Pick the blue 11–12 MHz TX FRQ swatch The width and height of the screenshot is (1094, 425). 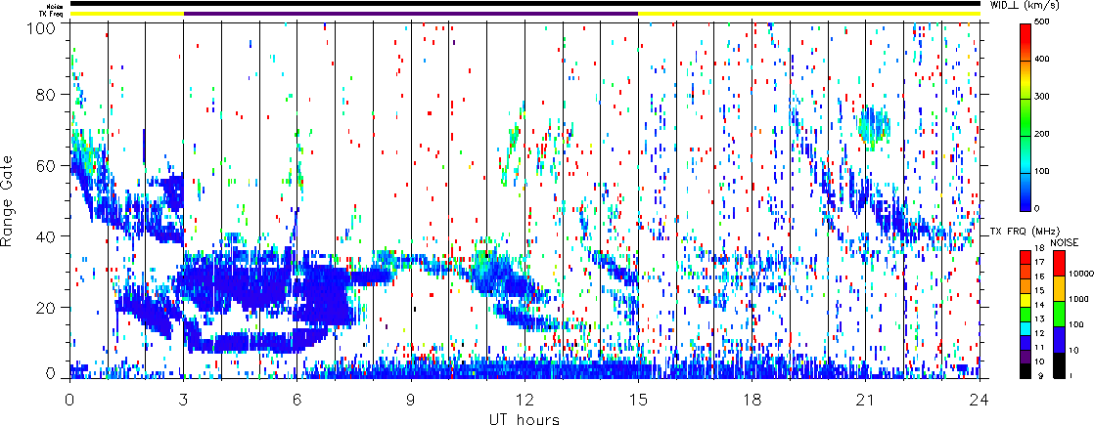(1026, 343)
